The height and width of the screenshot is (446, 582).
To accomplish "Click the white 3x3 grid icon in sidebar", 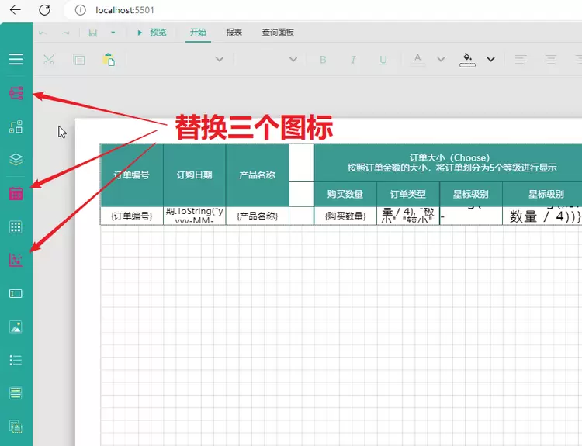I will tap(16, 227).
